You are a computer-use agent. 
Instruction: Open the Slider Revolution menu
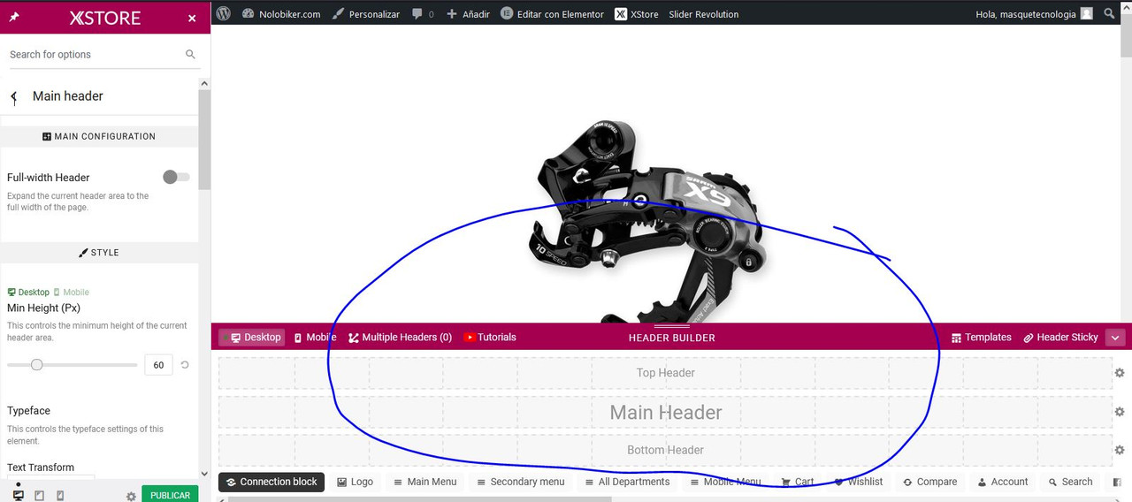click(704, 13)
